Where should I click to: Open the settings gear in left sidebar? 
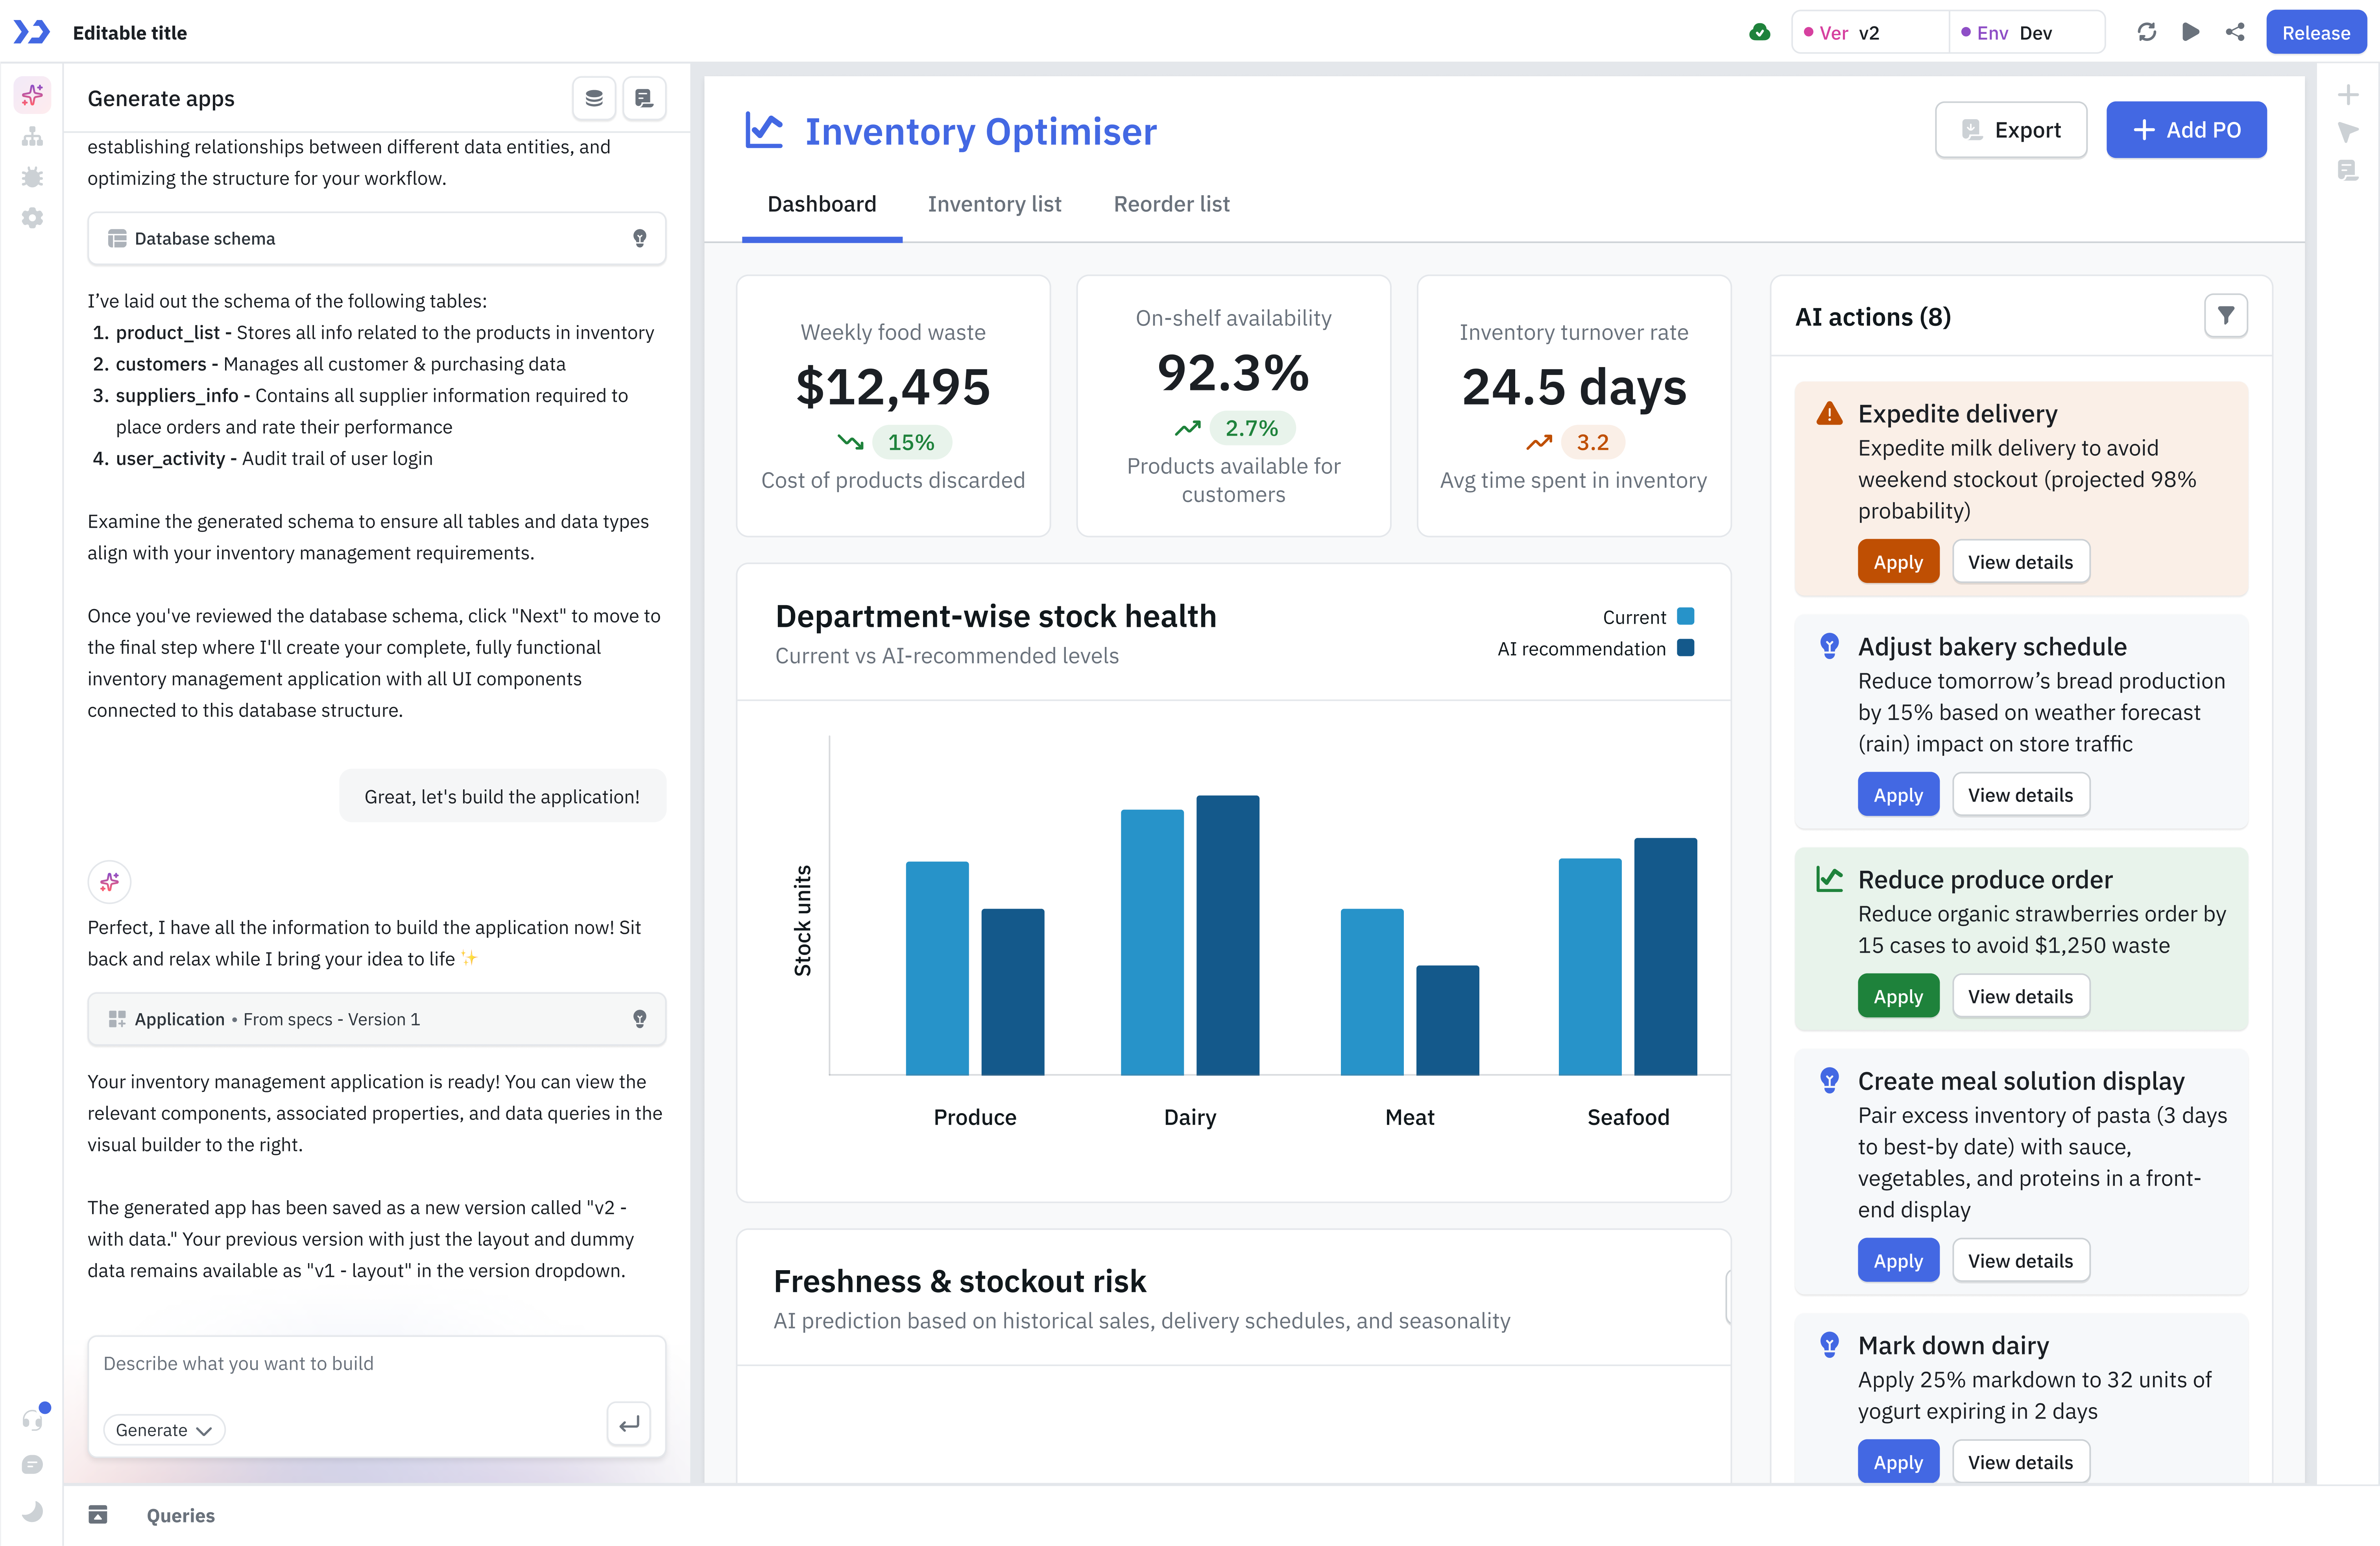tap(32, 218)
